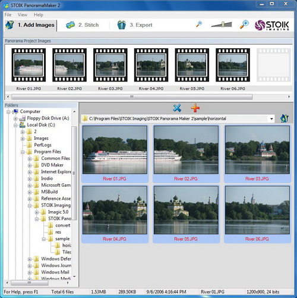Select River 06.JPG in the file browser
Image resolution: width=297 pixels, height=298 pixels.
click(257, 214)
